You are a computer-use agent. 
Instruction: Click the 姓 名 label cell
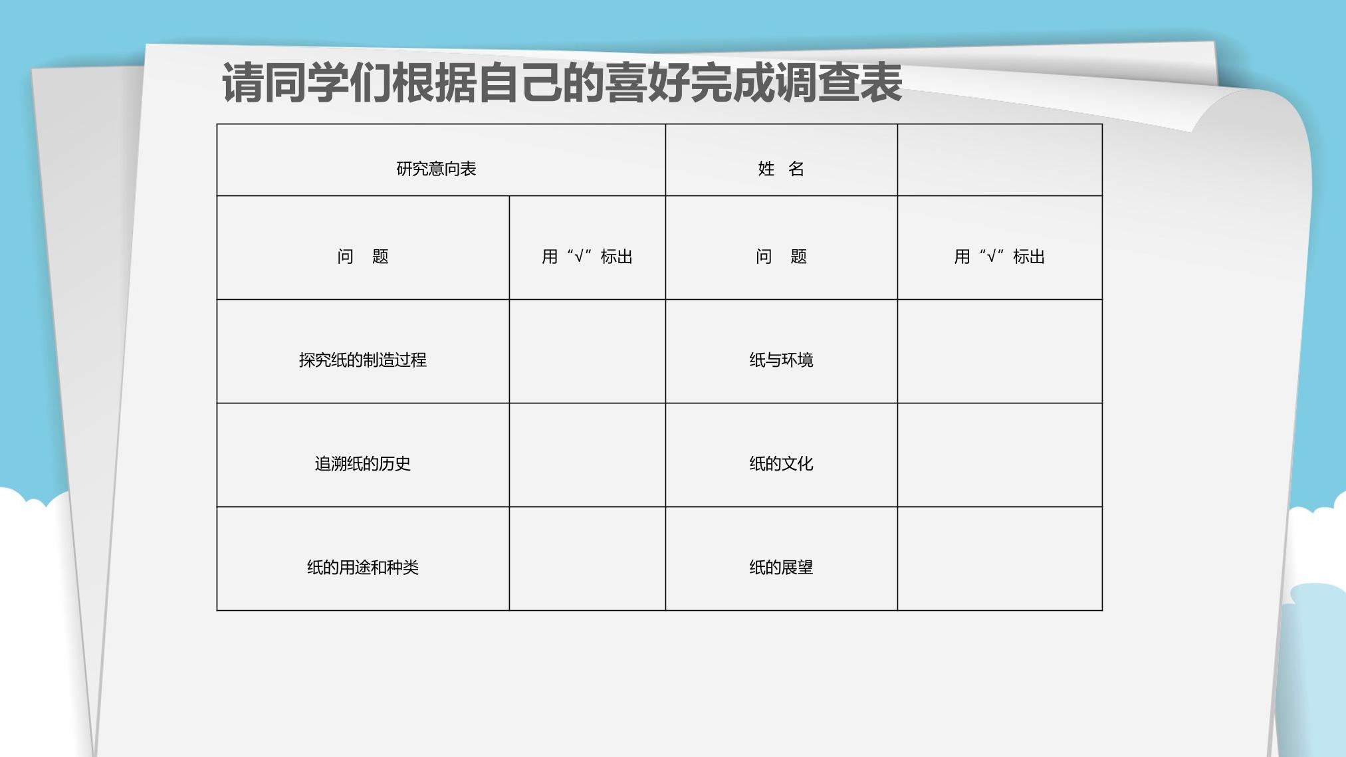point(782,160)
